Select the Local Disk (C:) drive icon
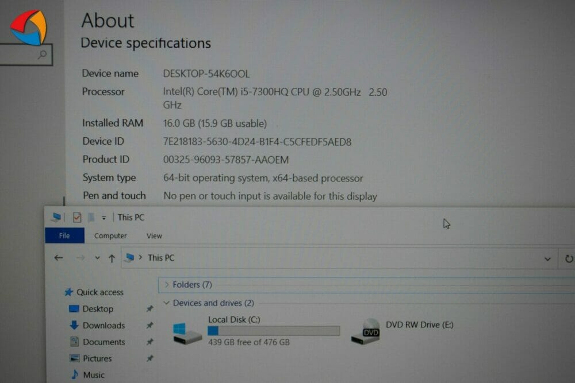This screenshot has width=575, height=383. coord(187,333)
